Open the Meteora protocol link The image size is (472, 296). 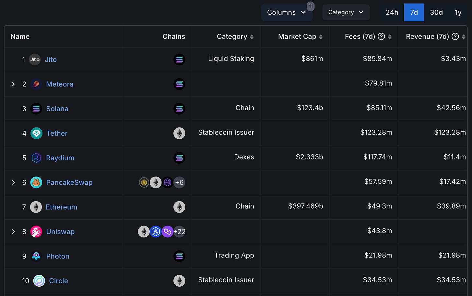tap(60, 84)
